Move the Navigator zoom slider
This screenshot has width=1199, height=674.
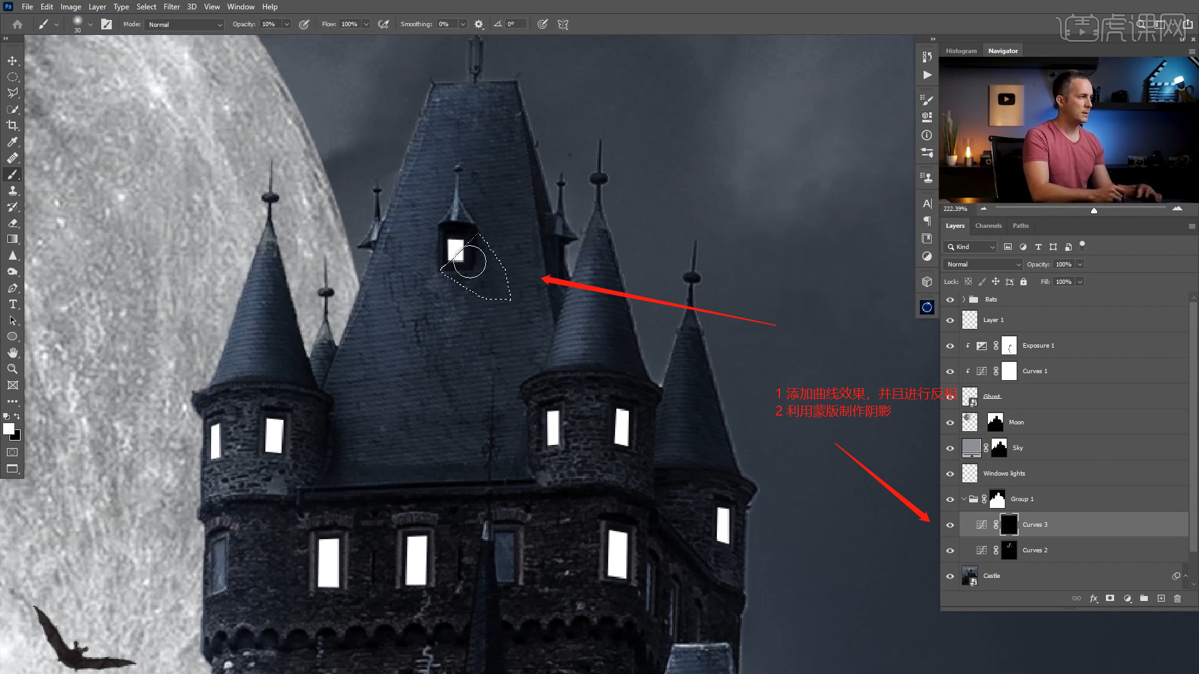(1094, 210)
